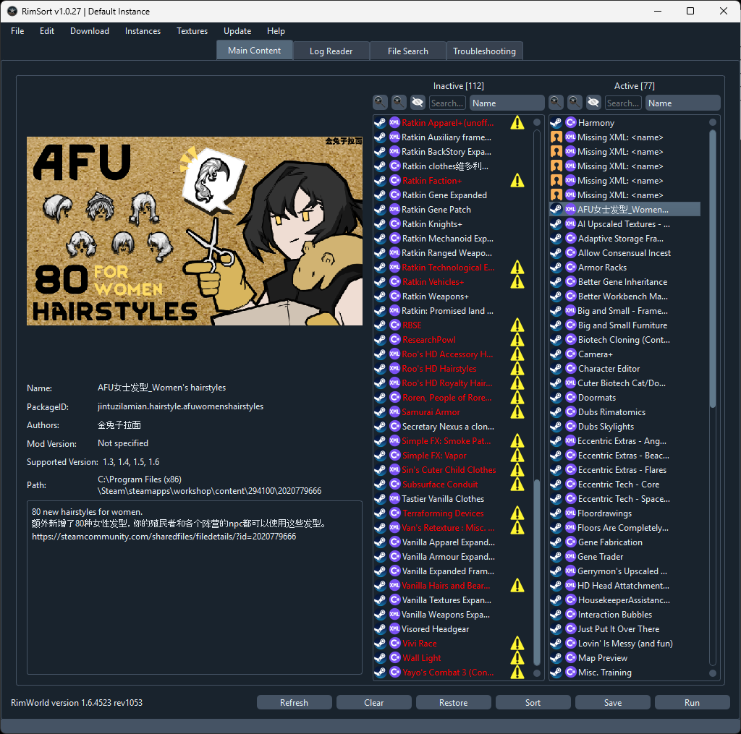Select the Main Content tab
The image size is (741, 734).
254,50
